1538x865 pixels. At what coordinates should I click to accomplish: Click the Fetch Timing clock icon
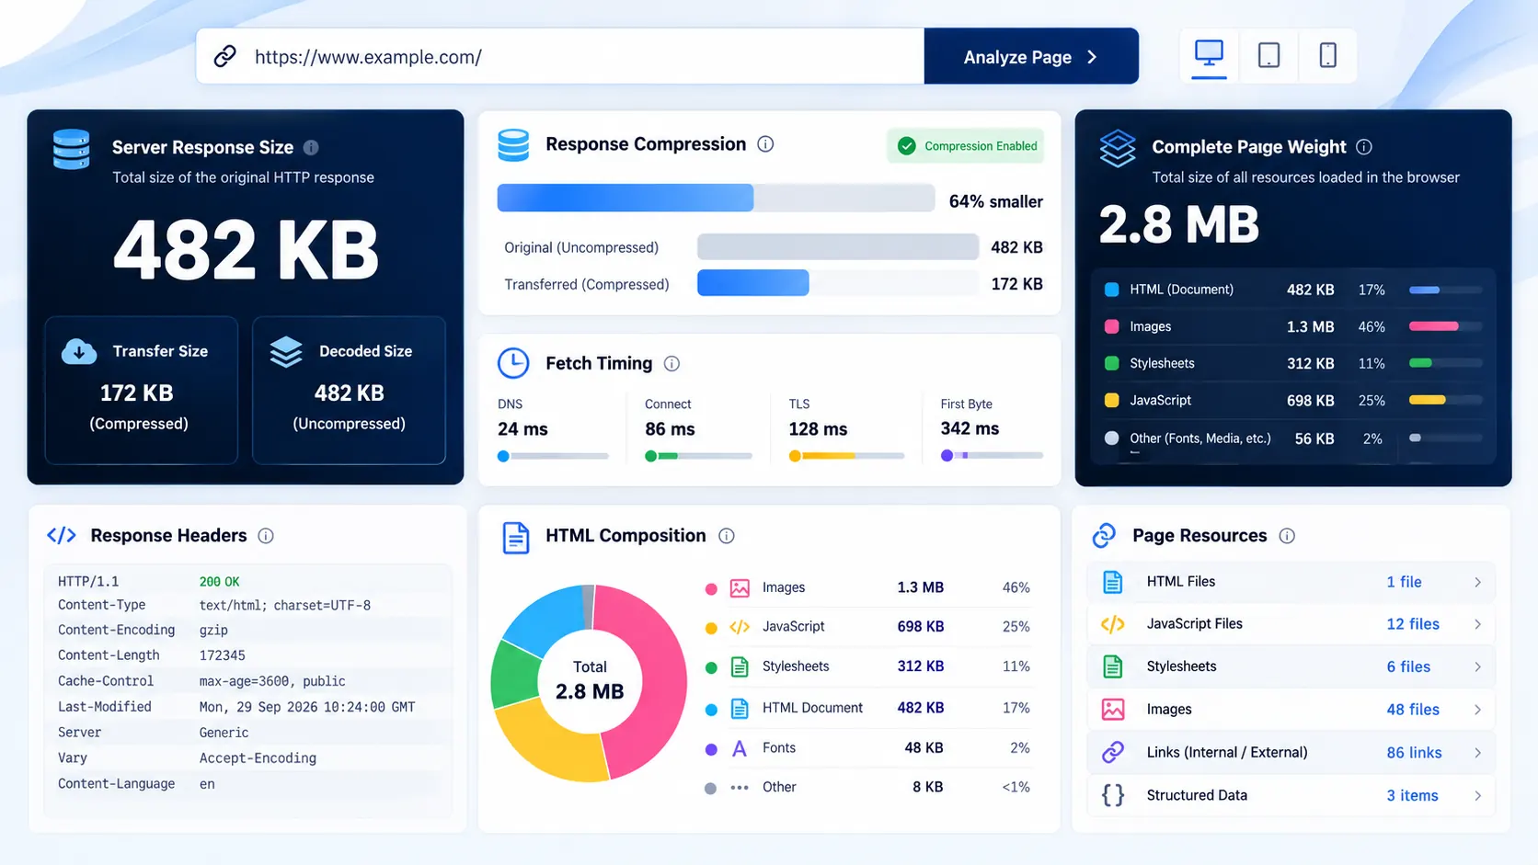pos(513,363)
